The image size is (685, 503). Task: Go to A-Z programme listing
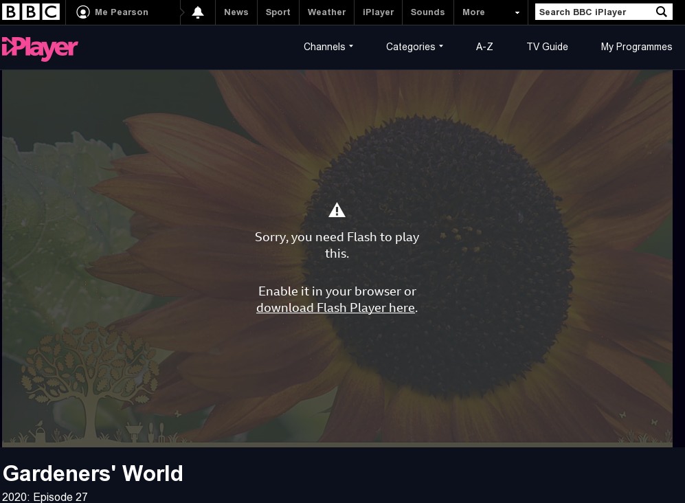pyautogui.click(x=484, y=47)
